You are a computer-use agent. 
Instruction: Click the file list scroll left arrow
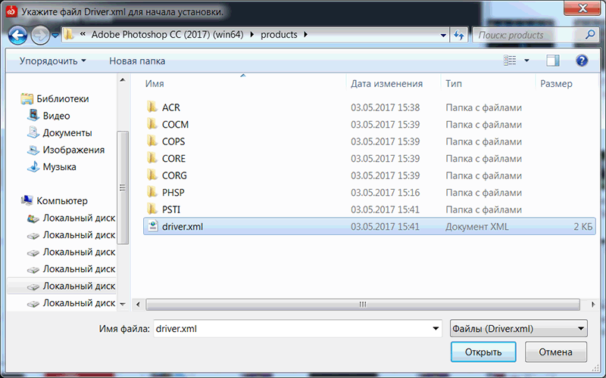[x=138, y=305]
